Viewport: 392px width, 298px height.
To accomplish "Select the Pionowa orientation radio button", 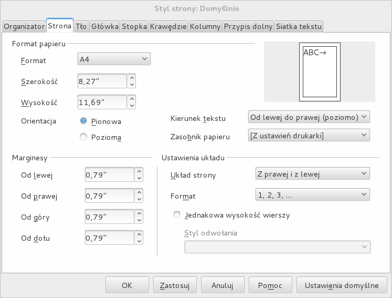I will 83,121.
